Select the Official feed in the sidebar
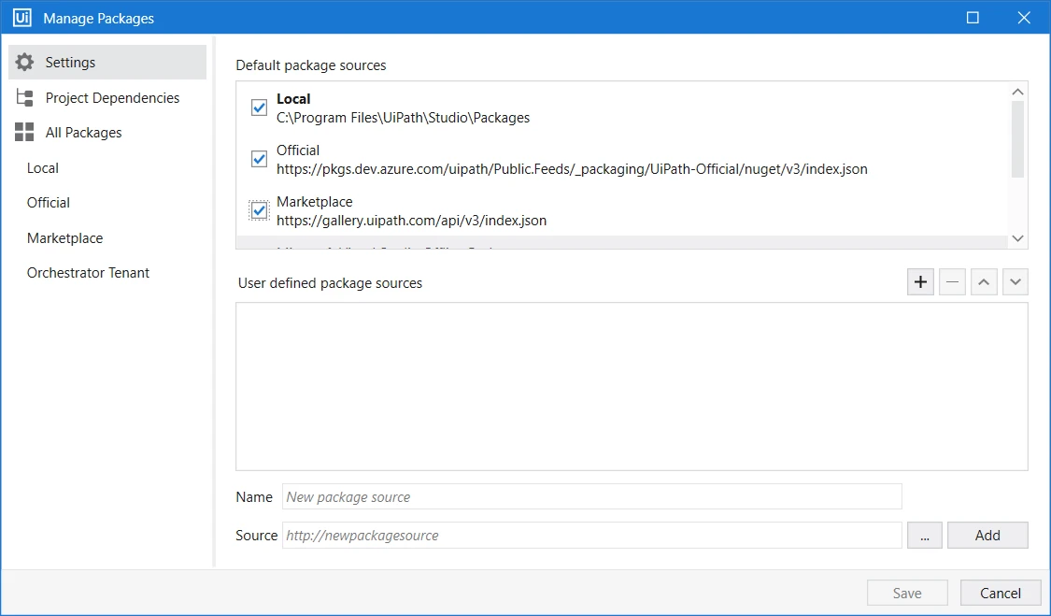The width and height of the screenshot is (1051, 616). [x=49, y=203]
